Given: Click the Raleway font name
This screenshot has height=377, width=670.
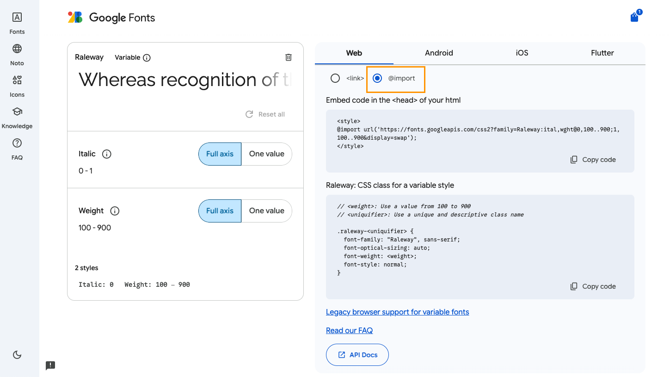Looking at the screenshot, I should coord(89,57).
